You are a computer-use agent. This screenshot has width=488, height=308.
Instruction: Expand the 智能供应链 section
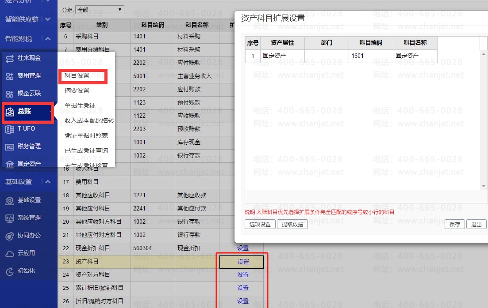tap(48, 19)
